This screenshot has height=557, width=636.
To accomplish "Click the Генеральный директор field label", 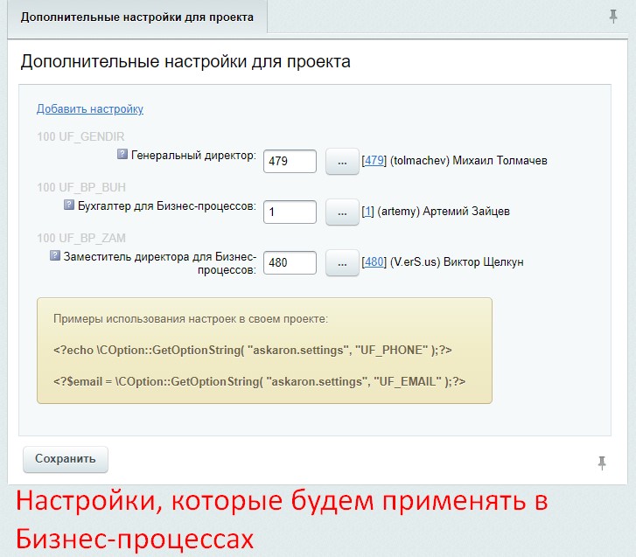I will click(x=193, y=156).
